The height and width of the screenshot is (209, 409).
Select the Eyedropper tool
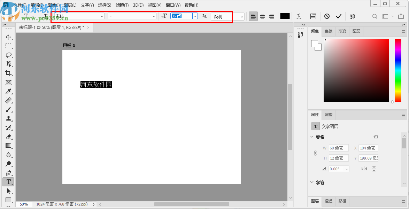point(9,91)
